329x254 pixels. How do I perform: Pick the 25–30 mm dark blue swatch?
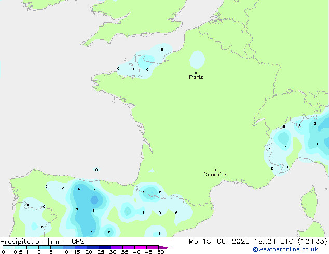105,247
